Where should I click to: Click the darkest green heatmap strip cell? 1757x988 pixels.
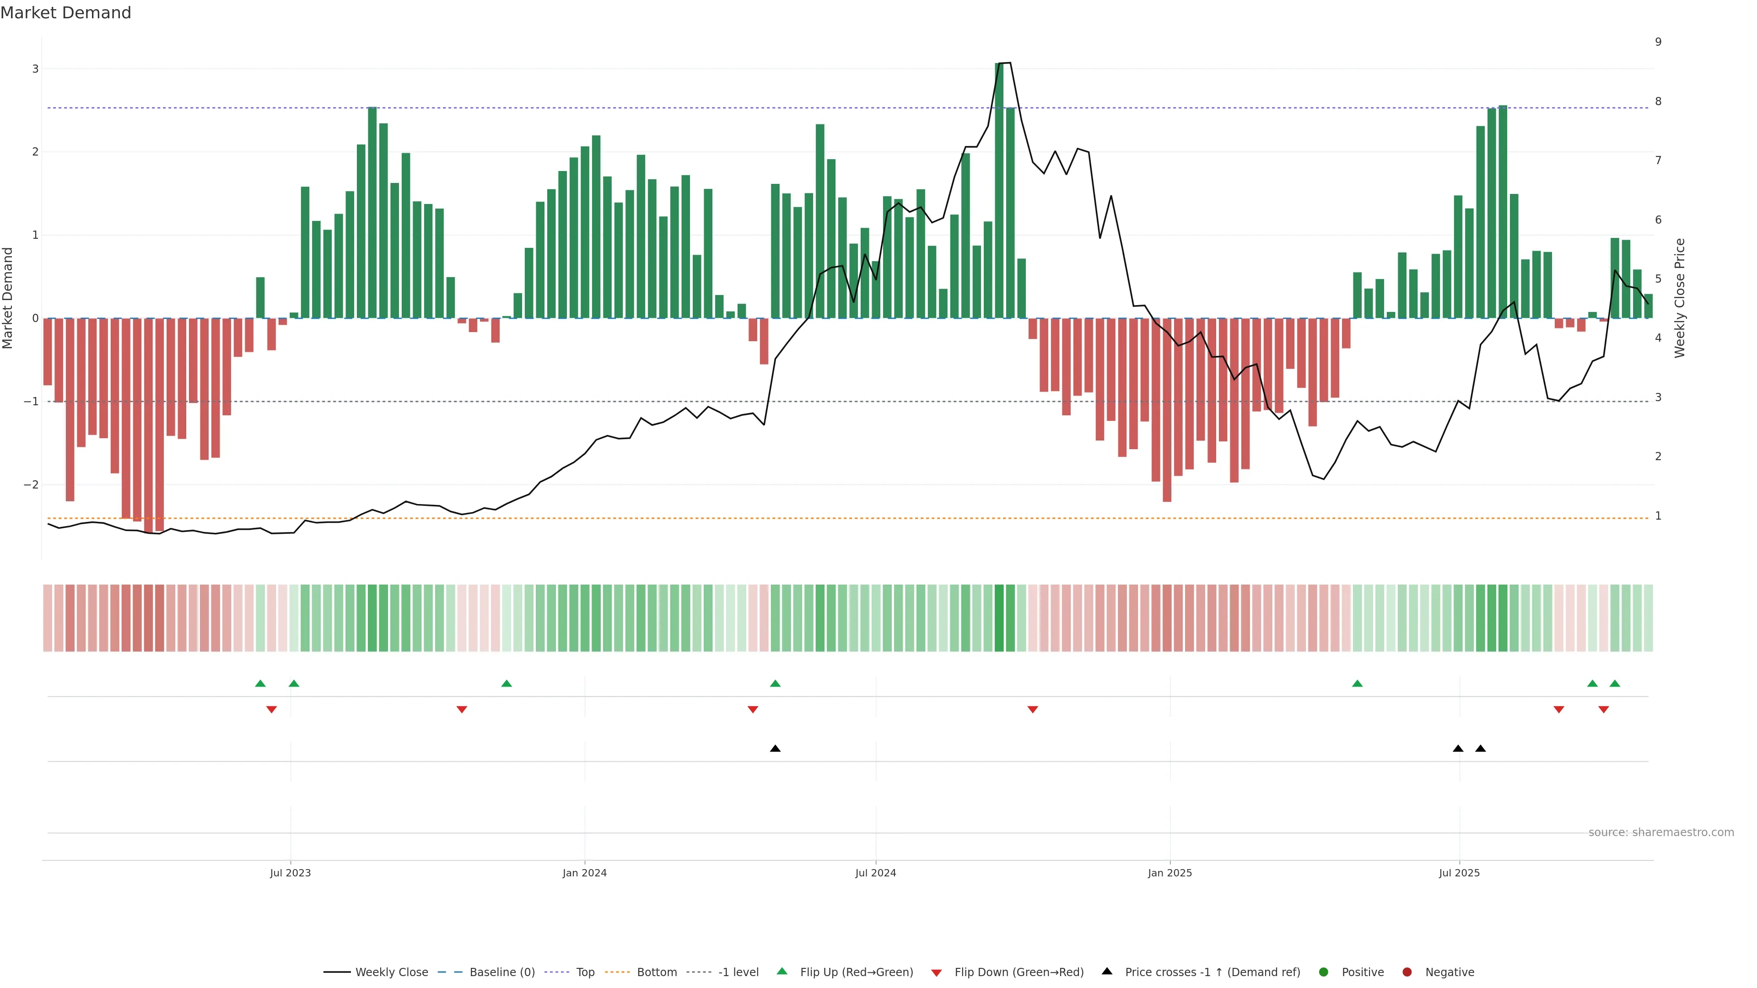pyautogui.click(x=999, y=618)
